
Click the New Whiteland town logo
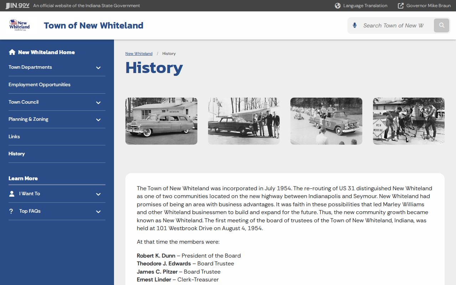pyautogui.click(x=20, y=25)
